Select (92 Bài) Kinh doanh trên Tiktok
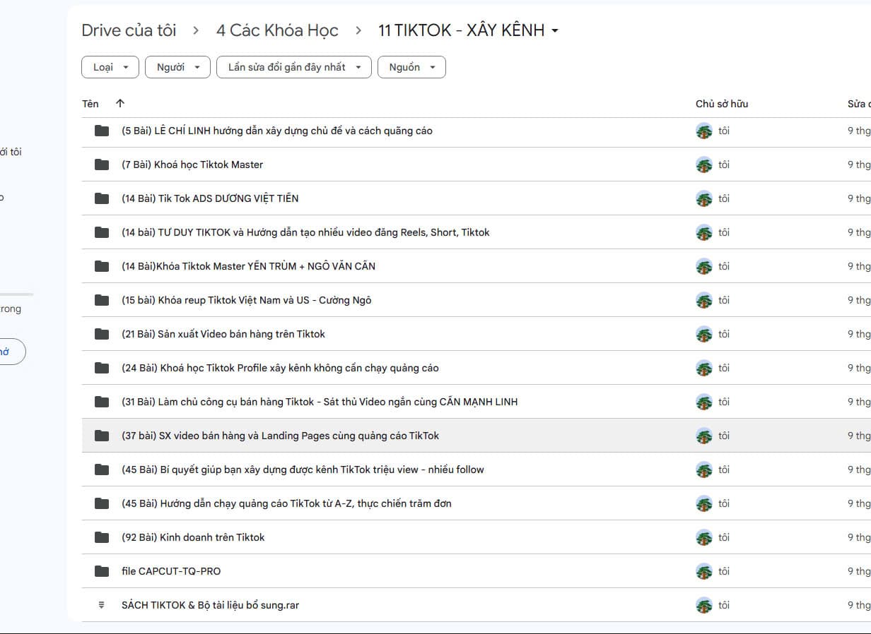Screen dimensions: 871x634 pos(193,537)
